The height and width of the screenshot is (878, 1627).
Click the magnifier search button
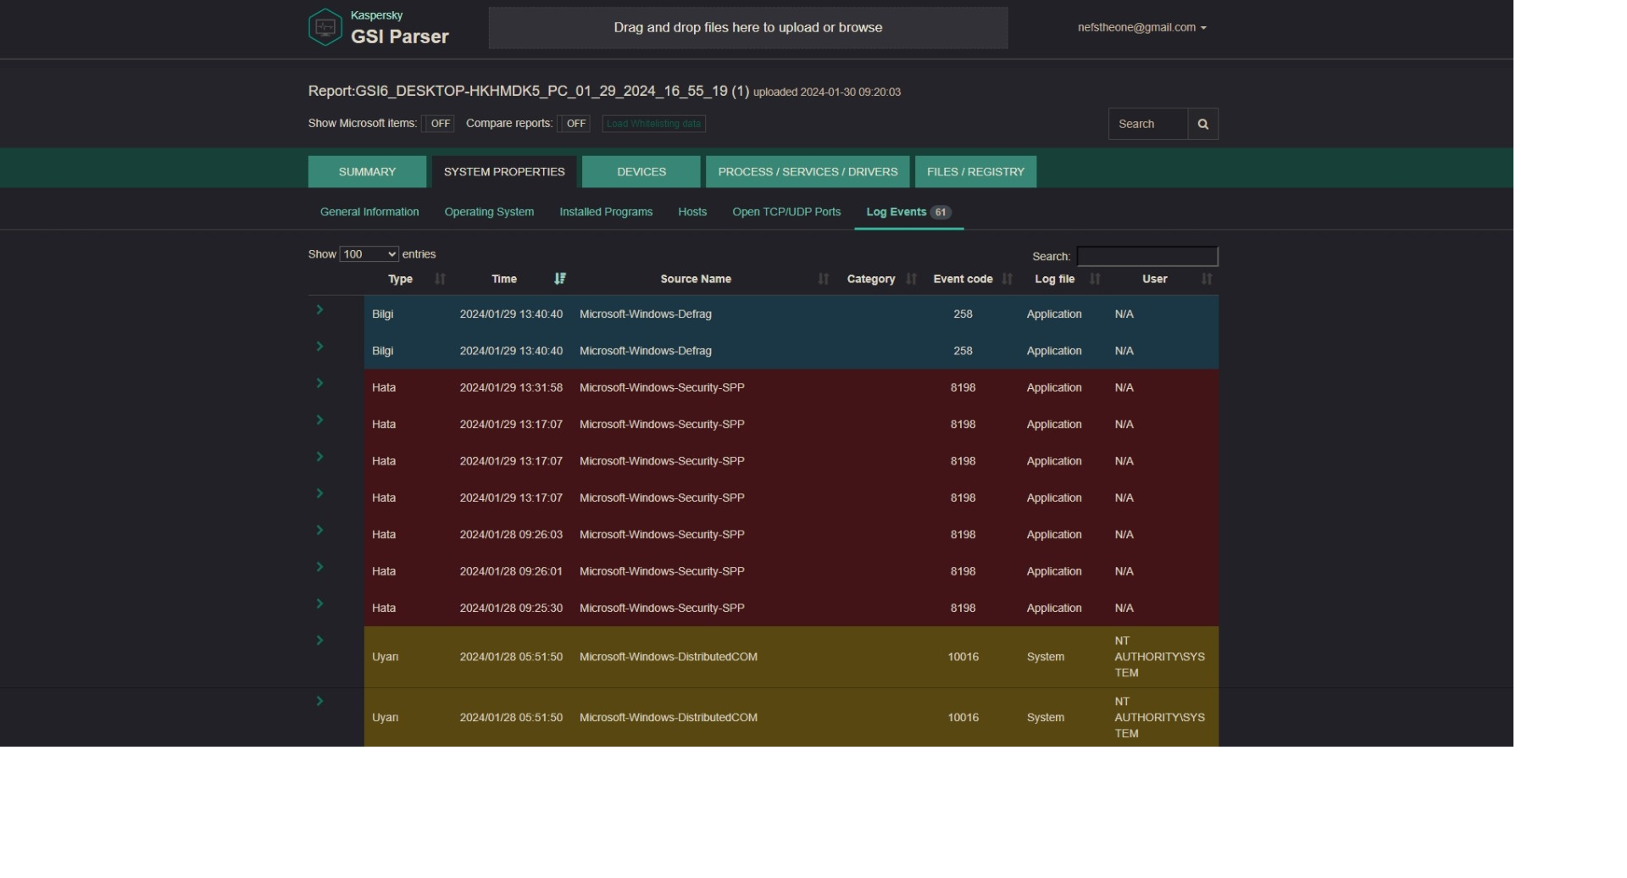[x=1202, y=124]
